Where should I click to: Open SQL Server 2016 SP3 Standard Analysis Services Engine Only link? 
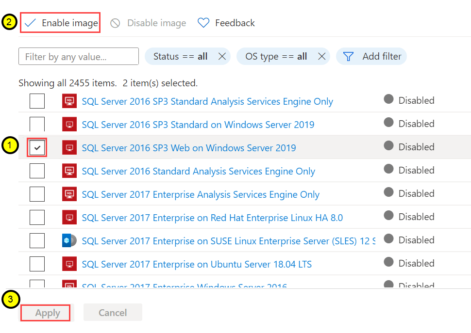coord(207,101)
